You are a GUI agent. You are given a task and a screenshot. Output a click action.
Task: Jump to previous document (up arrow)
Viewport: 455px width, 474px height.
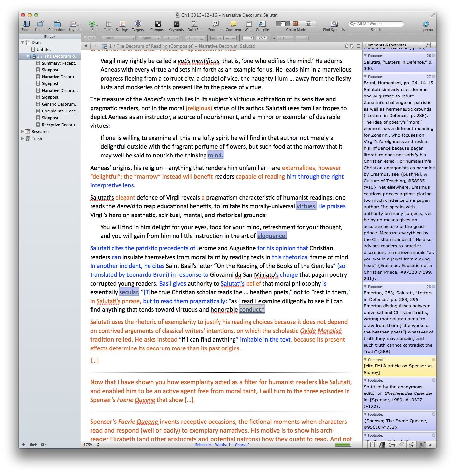pos(347,46)
